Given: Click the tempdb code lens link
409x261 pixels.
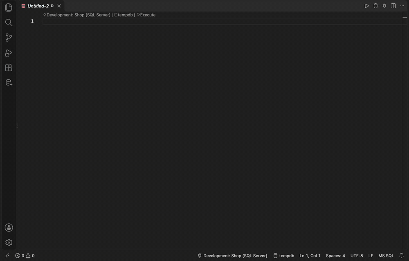Looking at the screenshot, I should pos(124,15).
